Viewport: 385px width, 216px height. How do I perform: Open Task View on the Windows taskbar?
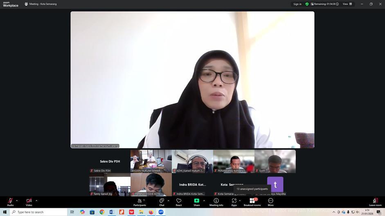pyautogui.click(x=72, y=212)
